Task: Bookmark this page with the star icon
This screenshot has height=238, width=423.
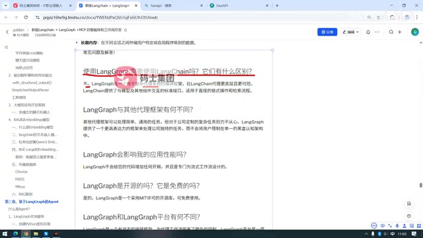Action: coord(378,17)
